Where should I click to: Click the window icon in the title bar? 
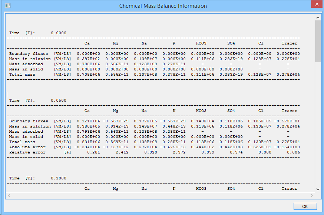pyautogui.click(x=8, y=6)
